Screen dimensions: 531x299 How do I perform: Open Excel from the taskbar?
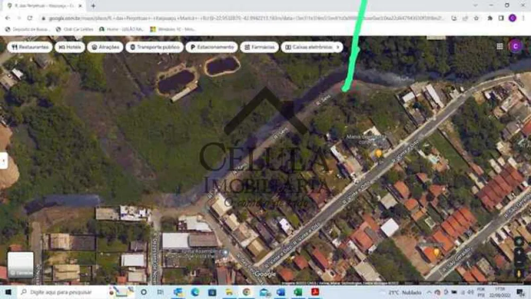coord(298,292)
